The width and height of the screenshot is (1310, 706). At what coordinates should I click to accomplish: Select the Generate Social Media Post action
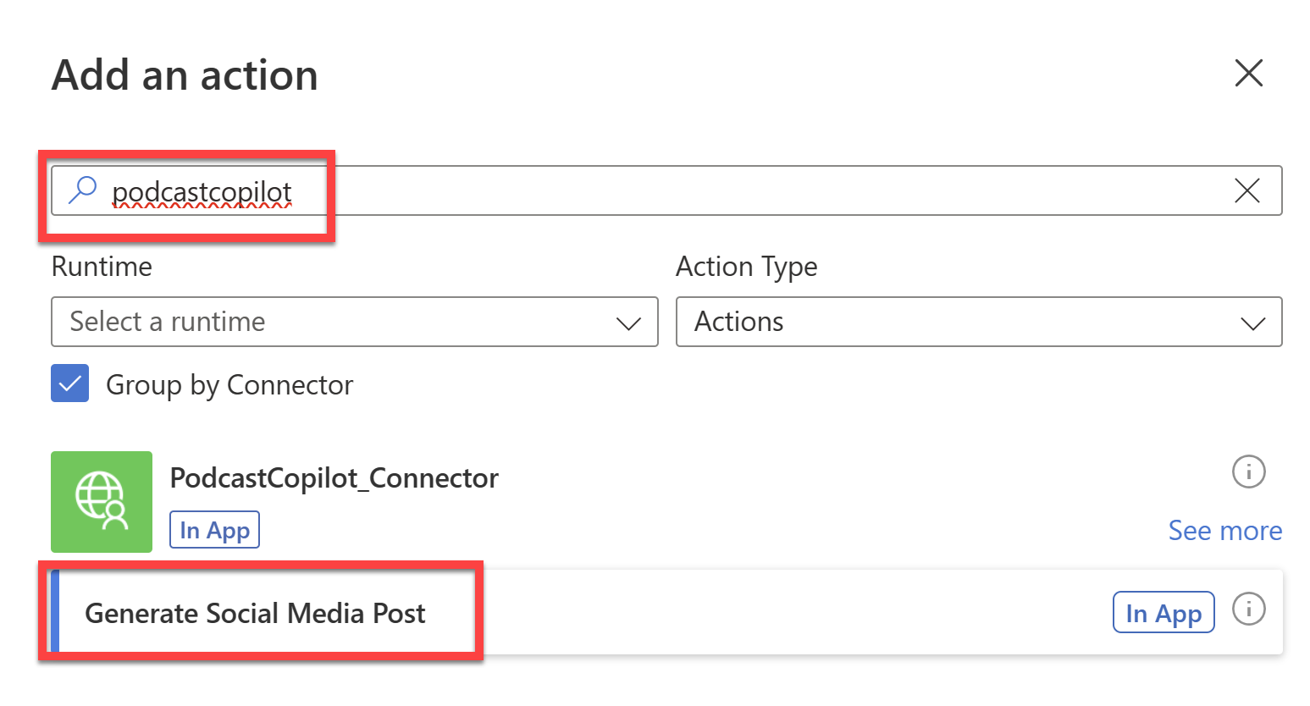[x=255, y=613]
